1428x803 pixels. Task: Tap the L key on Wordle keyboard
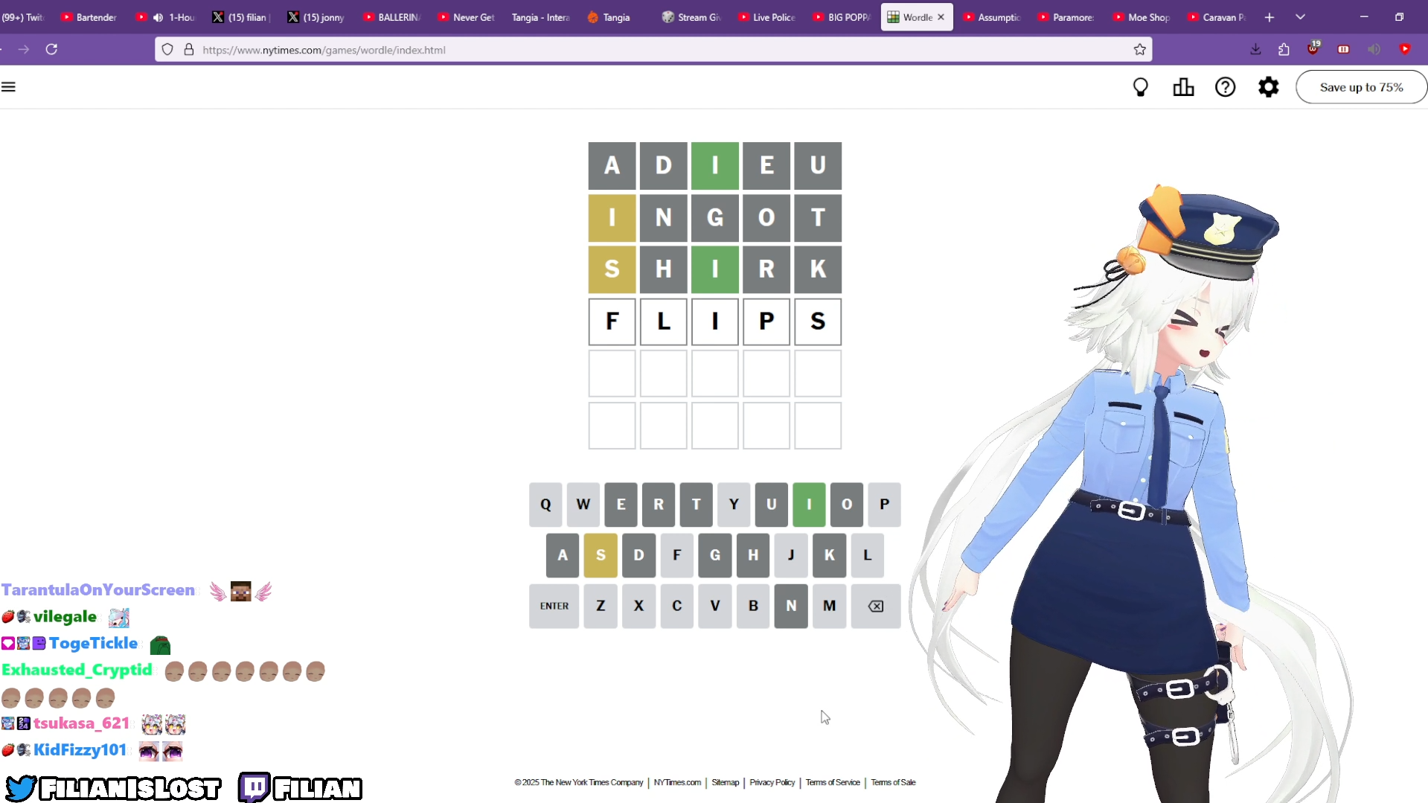tap(867, 555)
